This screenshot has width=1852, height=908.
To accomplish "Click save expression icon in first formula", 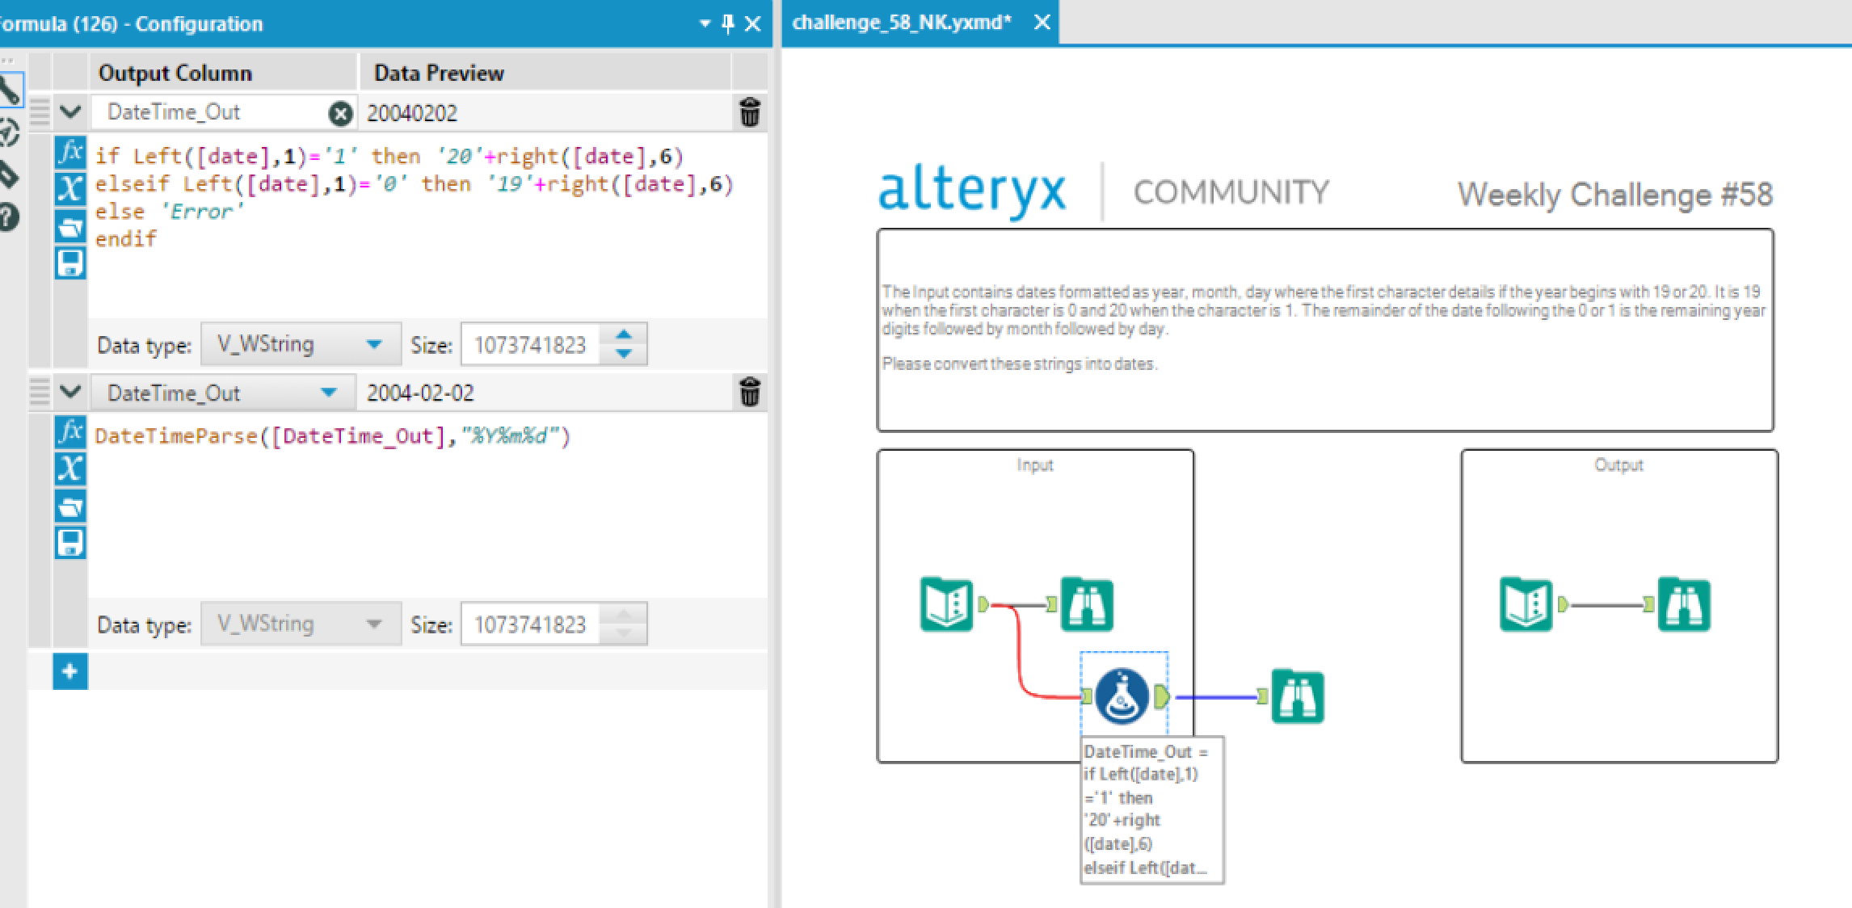I will [x=70, y=263].
